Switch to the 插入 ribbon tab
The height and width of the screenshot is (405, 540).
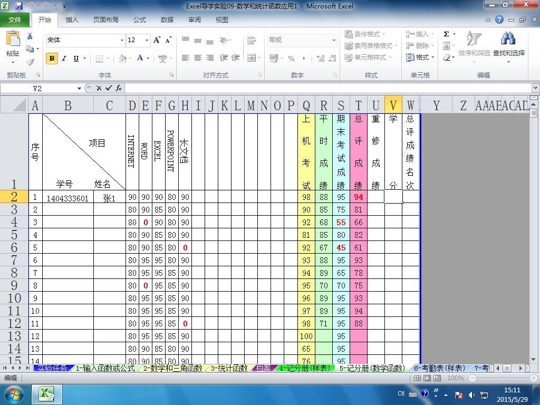pyautogui.click(x=72, y=20)
